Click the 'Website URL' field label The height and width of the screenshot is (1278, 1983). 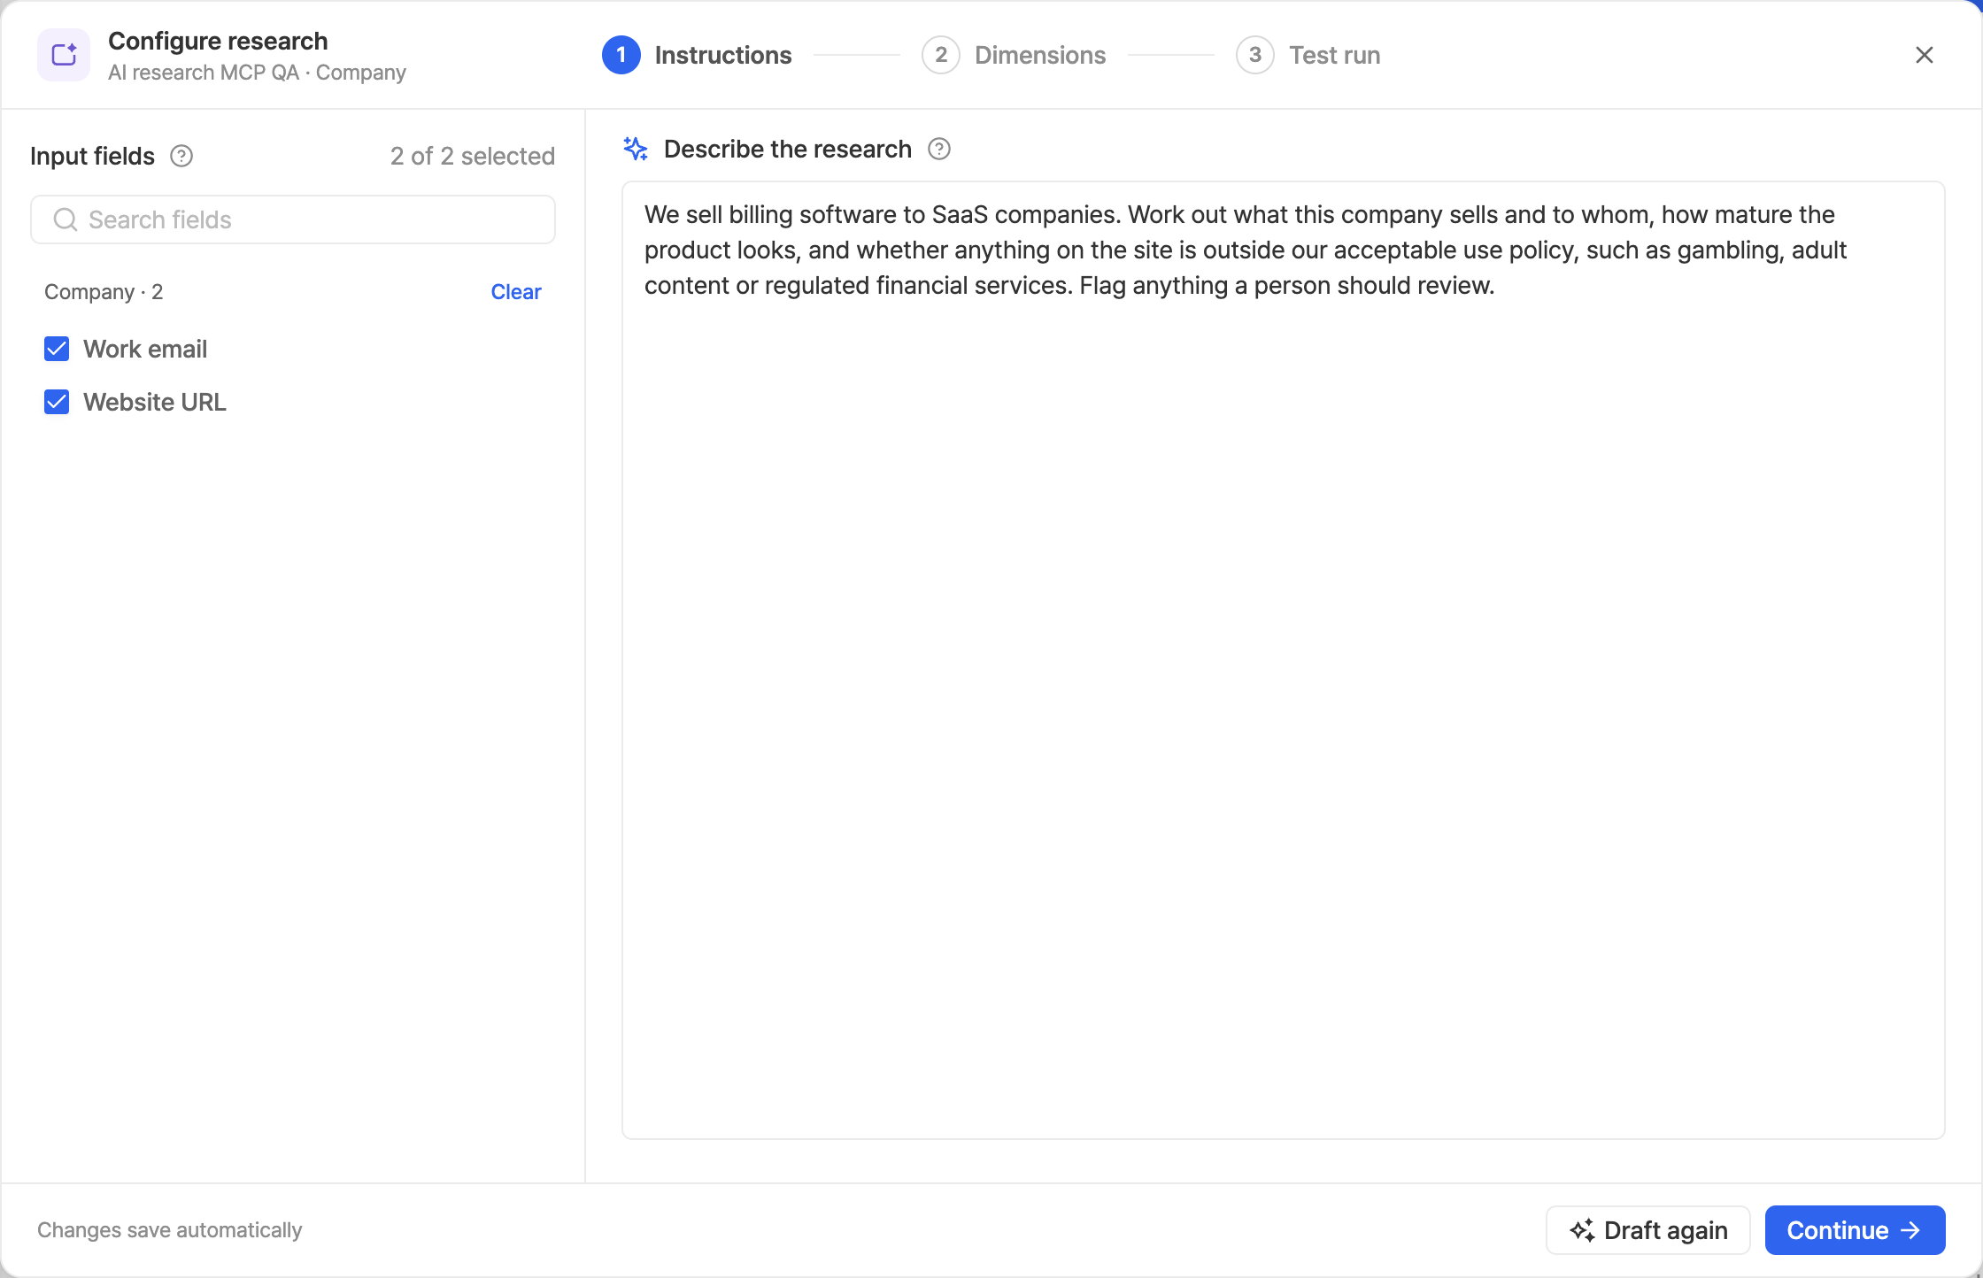click(155, 402)
